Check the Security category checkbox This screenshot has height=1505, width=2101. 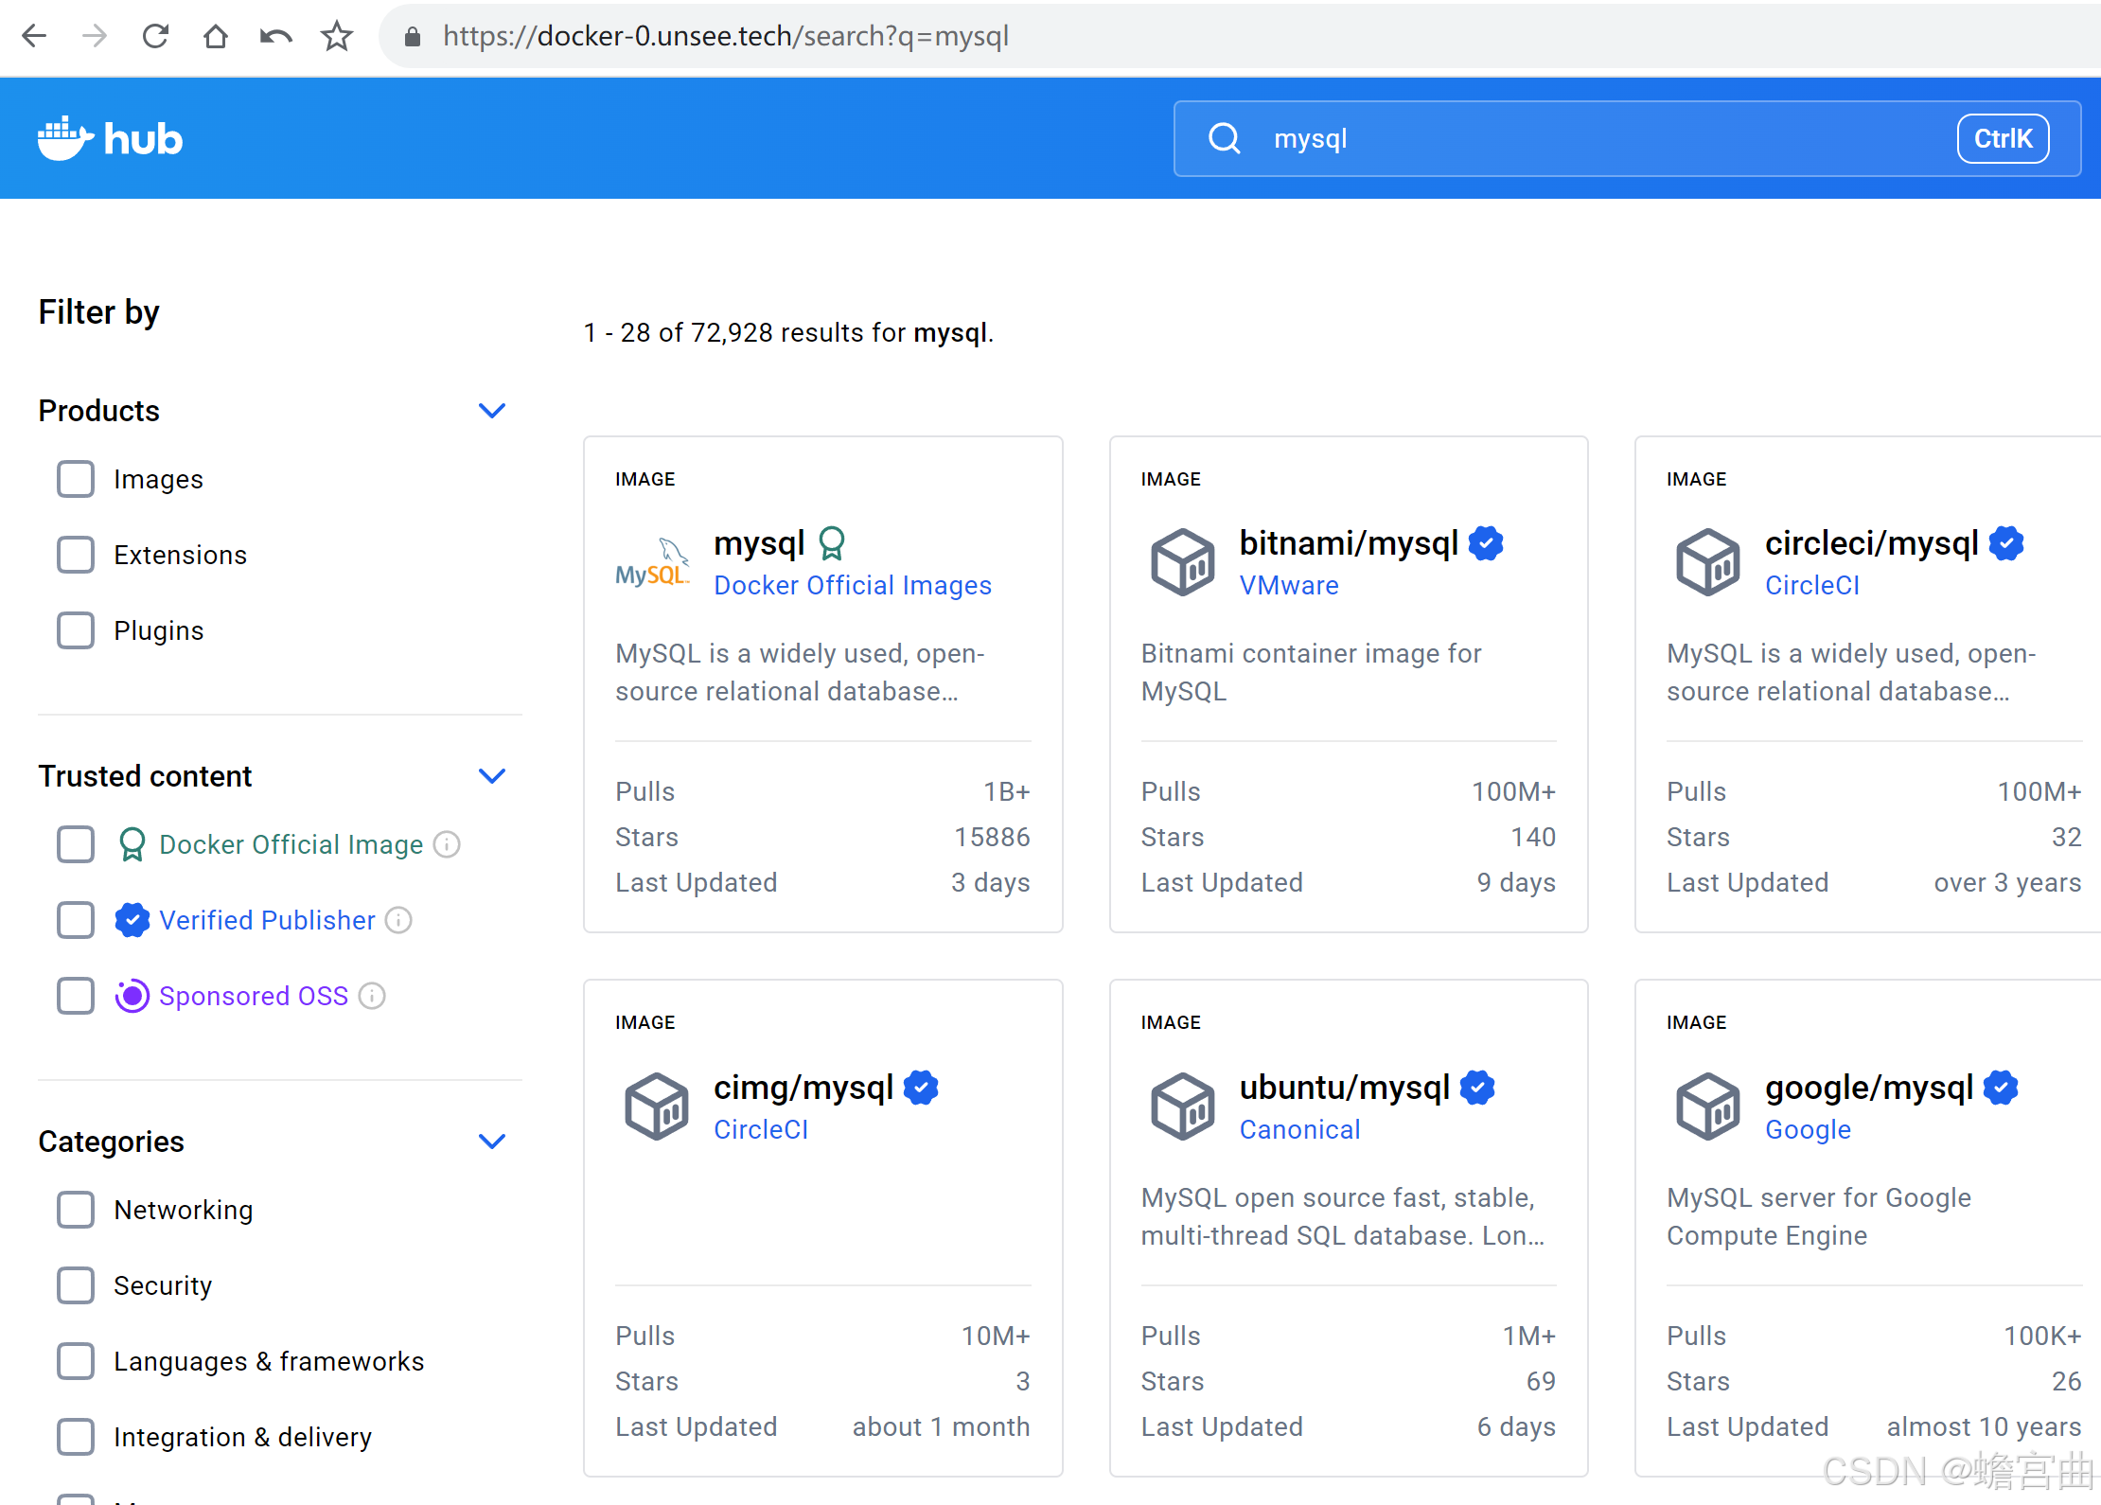[x=76, y=1285]
